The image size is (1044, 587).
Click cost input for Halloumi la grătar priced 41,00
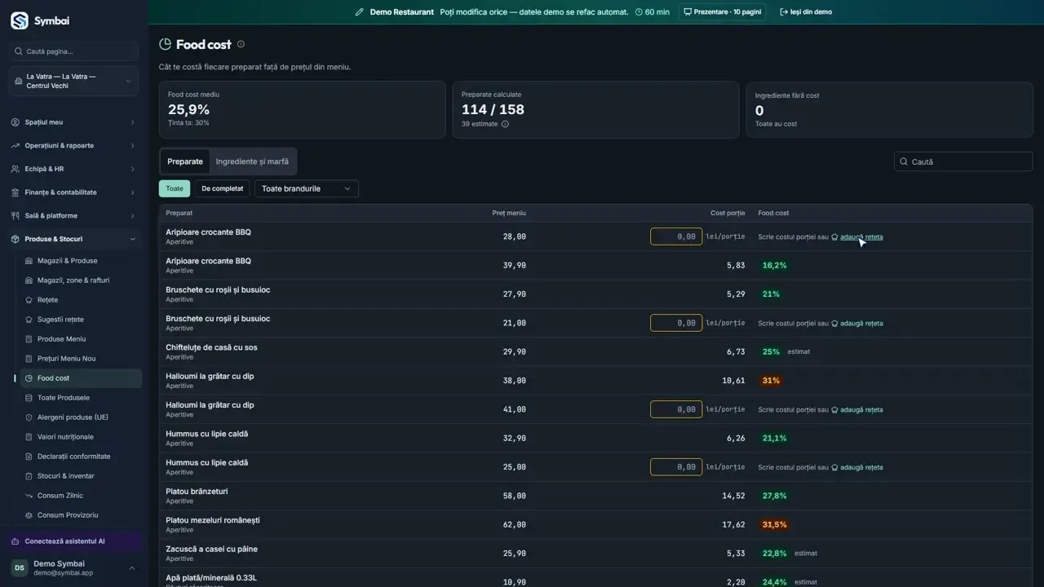[x=676, y=409]
